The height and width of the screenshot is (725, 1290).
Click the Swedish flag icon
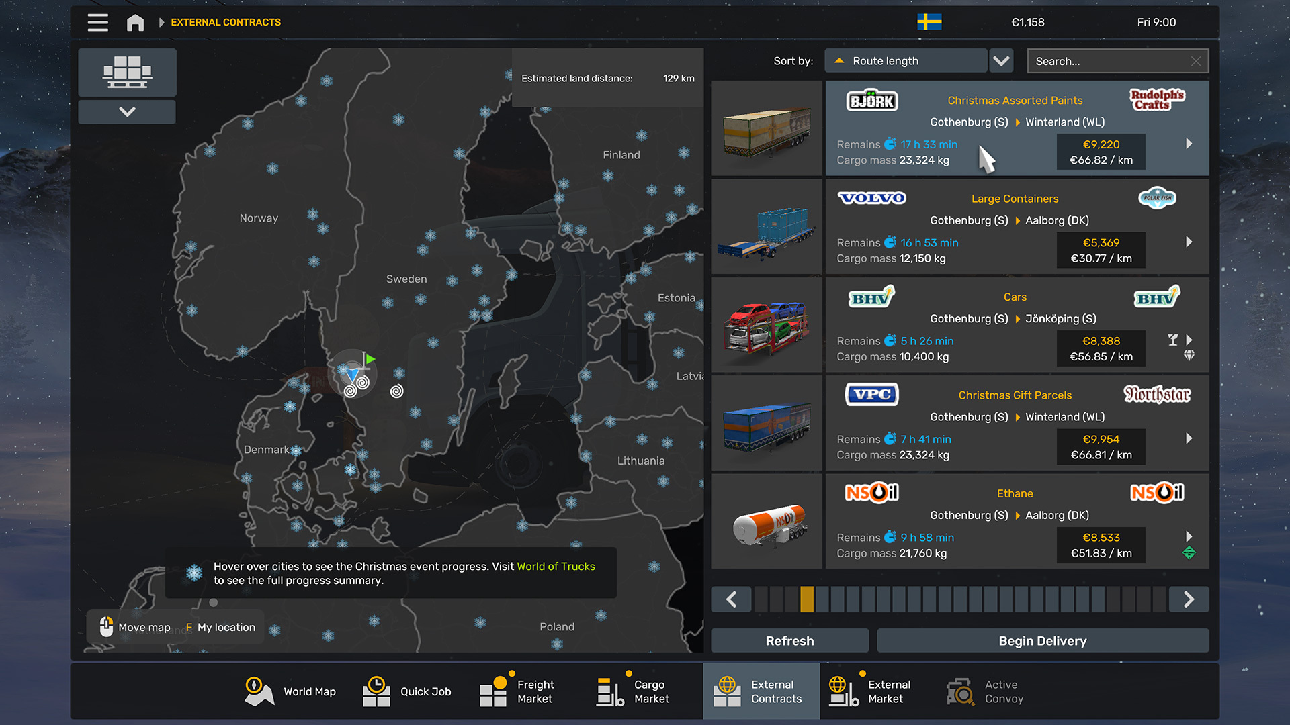(929, 22)
